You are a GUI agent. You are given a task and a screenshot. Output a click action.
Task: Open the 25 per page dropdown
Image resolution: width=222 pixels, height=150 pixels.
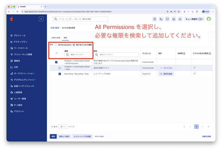pos(63,127)
